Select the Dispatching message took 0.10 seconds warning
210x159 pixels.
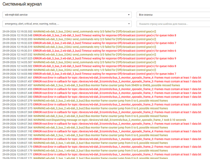(x=94, y=120)
